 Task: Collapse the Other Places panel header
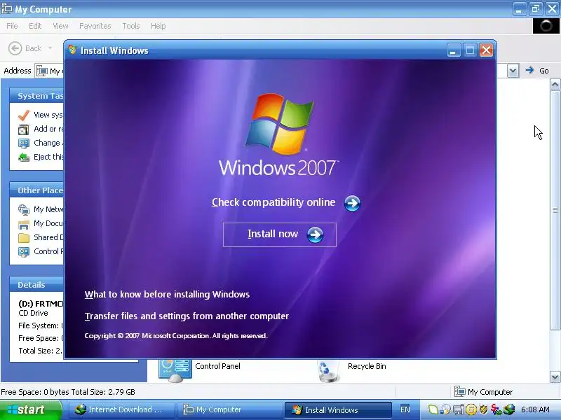pyautogui.click(x=37, y=190)
